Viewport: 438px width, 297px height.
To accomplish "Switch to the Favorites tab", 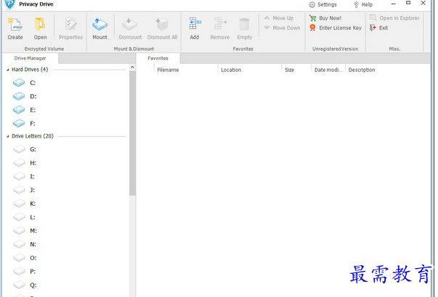I will click(x=158, y=58).
